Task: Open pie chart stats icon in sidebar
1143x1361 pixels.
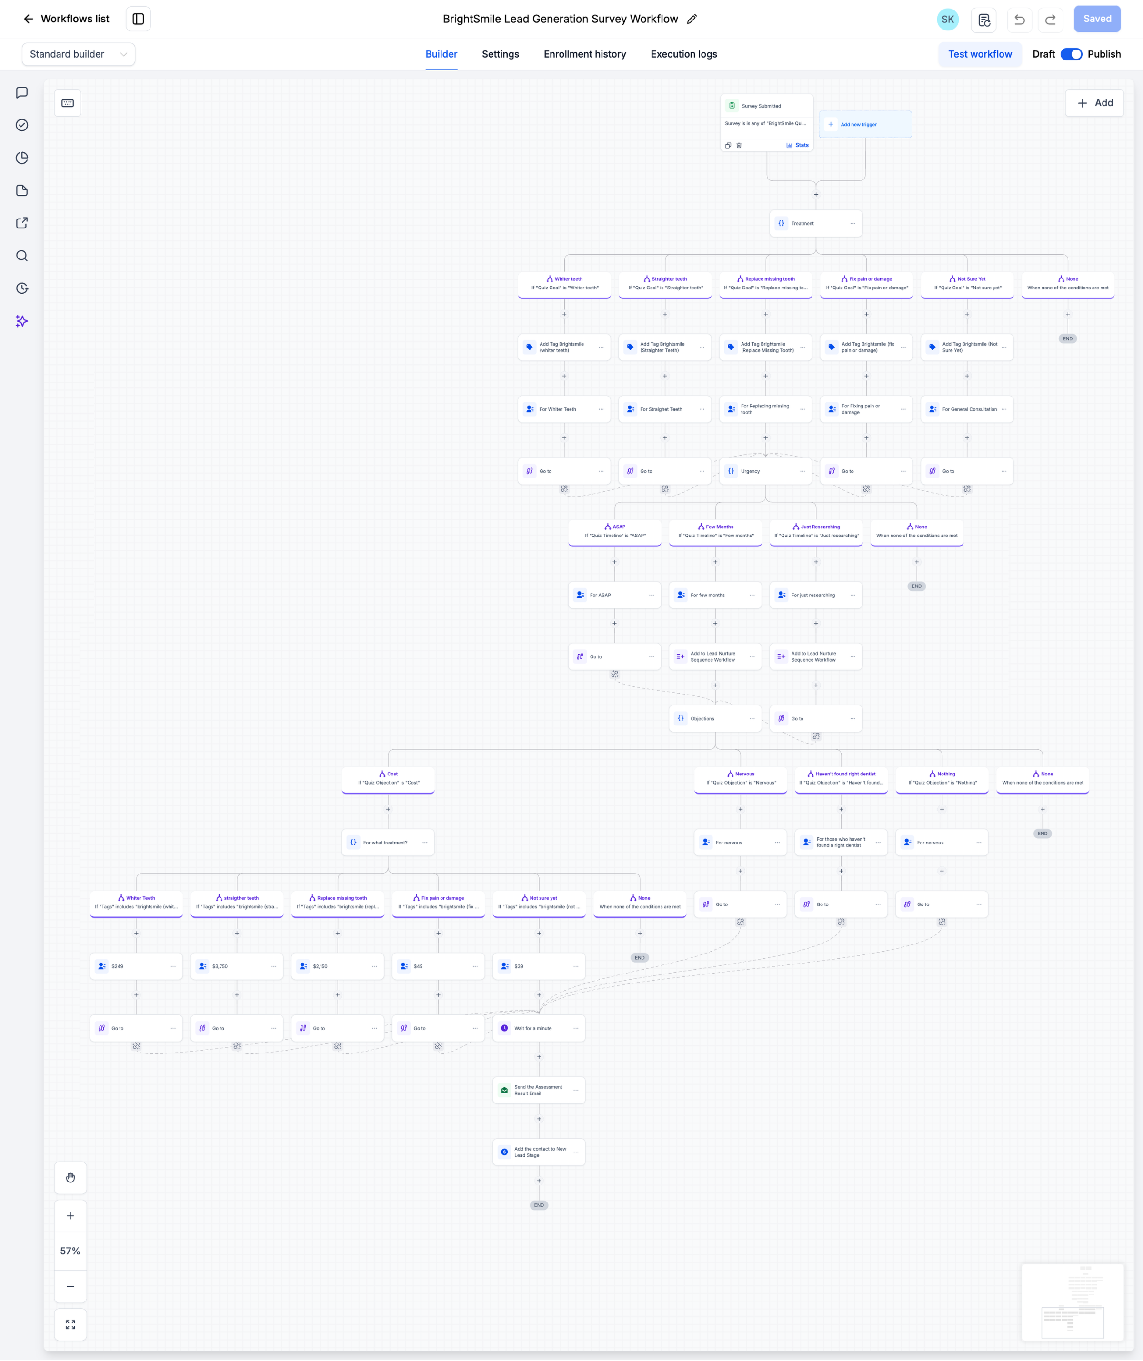Action: click(22, 158)
